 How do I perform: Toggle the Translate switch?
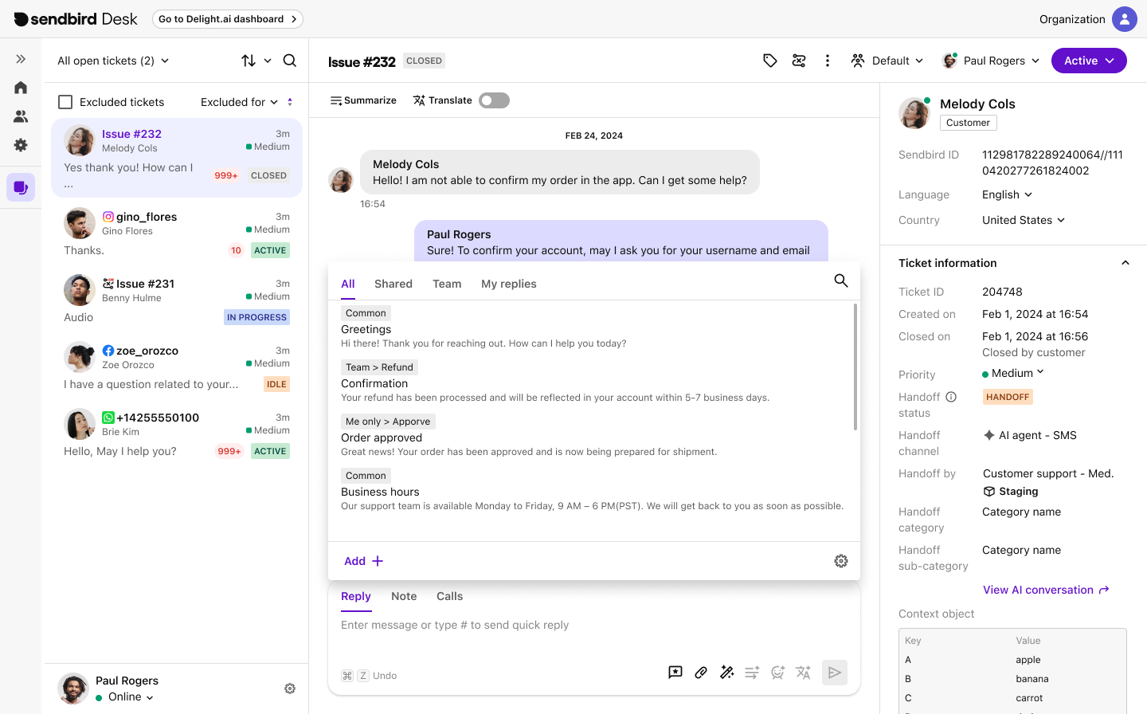(x=494, y=100)
